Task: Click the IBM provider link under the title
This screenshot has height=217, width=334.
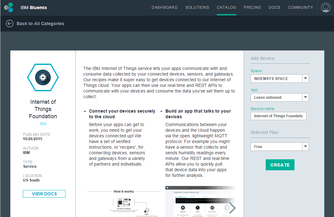Action: [x=43, y=124]
